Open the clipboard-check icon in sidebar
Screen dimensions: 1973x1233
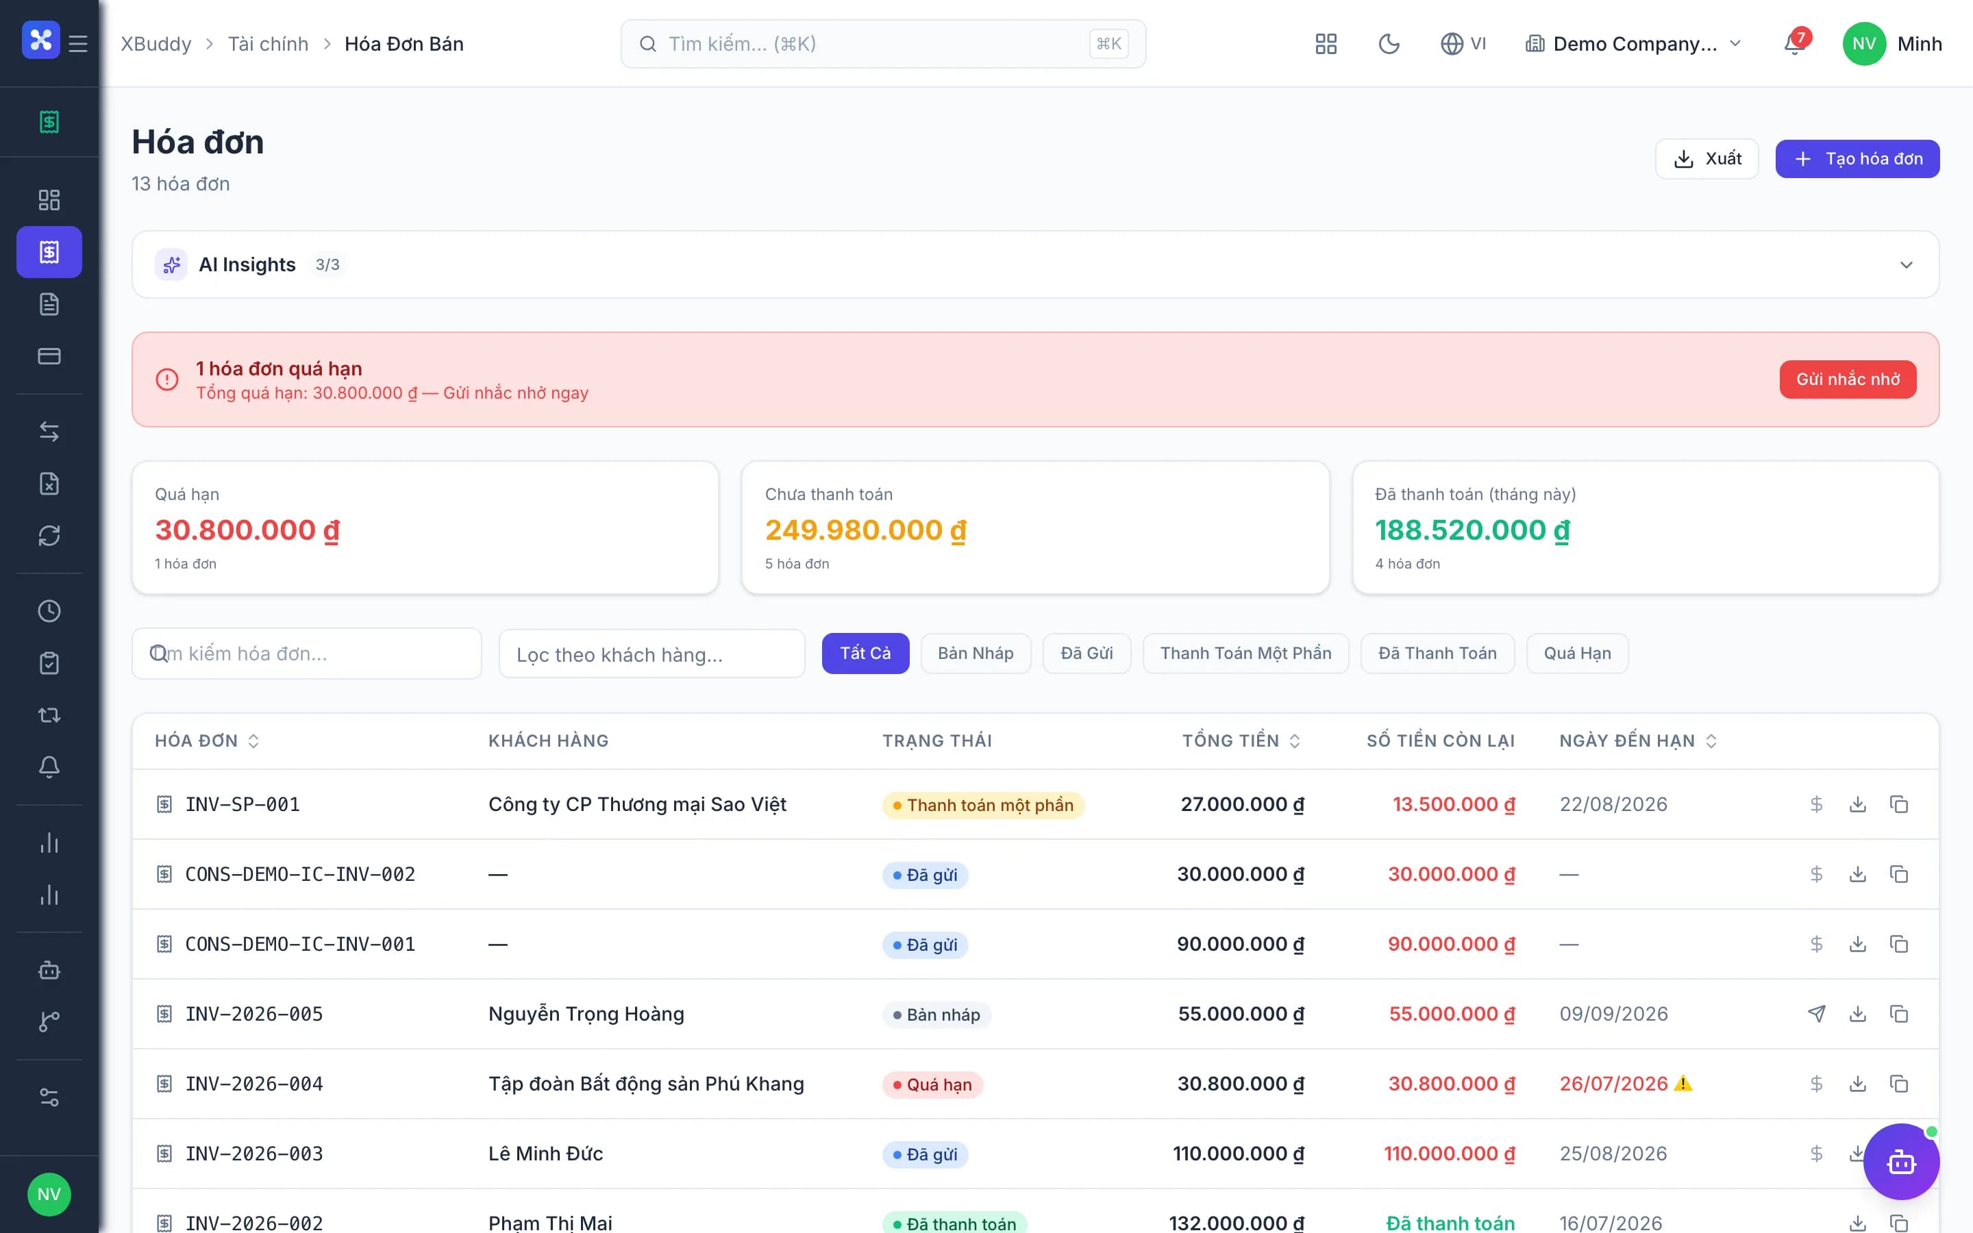click(49, 663)
